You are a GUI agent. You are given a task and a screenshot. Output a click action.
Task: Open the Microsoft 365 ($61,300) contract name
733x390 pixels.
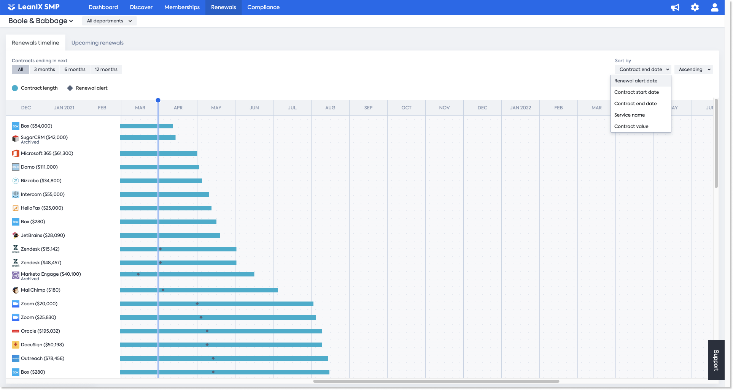point(47,153)
